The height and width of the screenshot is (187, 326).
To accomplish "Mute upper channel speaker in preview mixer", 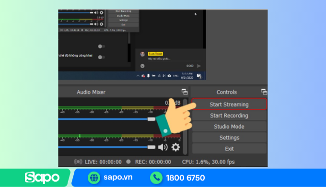I will click(96, 12).
